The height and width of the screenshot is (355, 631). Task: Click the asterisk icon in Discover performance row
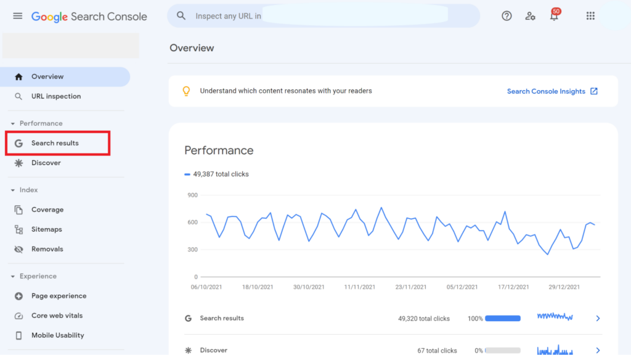pos(188,350)
